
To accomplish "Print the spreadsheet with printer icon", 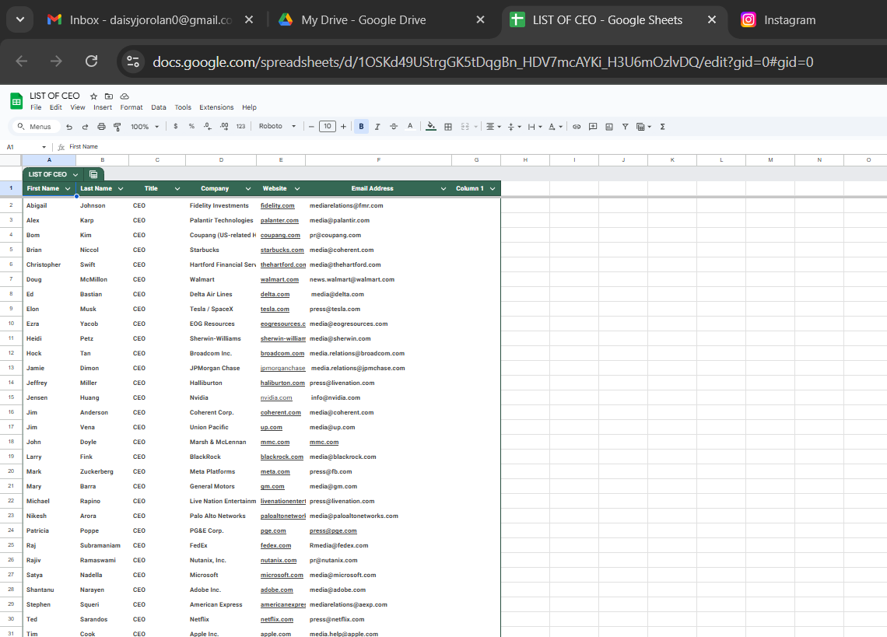I will (101, 127).
